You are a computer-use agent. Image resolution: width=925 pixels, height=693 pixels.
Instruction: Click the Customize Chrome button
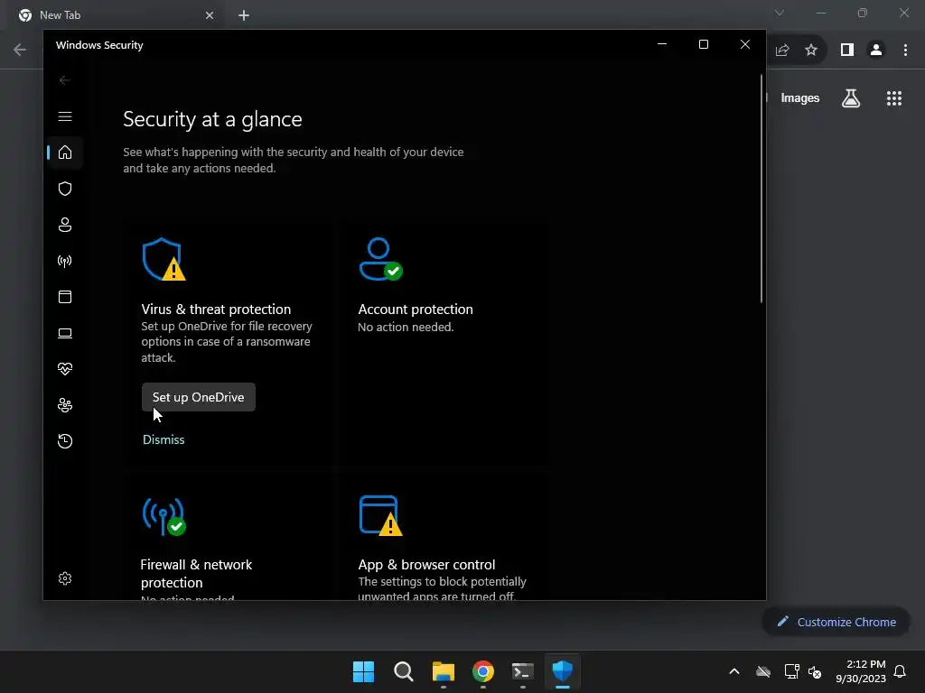click(836, 622)
